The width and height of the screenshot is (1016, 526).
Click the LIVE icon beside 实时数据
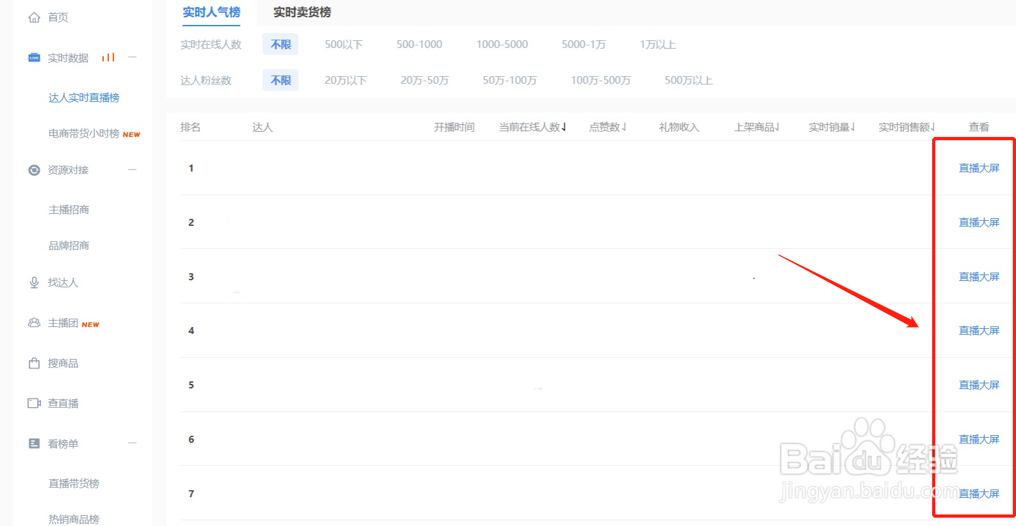click(34, 58)
